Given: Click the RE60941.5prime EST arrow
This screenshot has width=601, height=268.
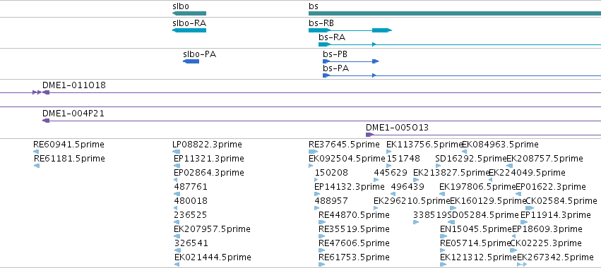Looking at the screenshot, I should pos(36,152).
